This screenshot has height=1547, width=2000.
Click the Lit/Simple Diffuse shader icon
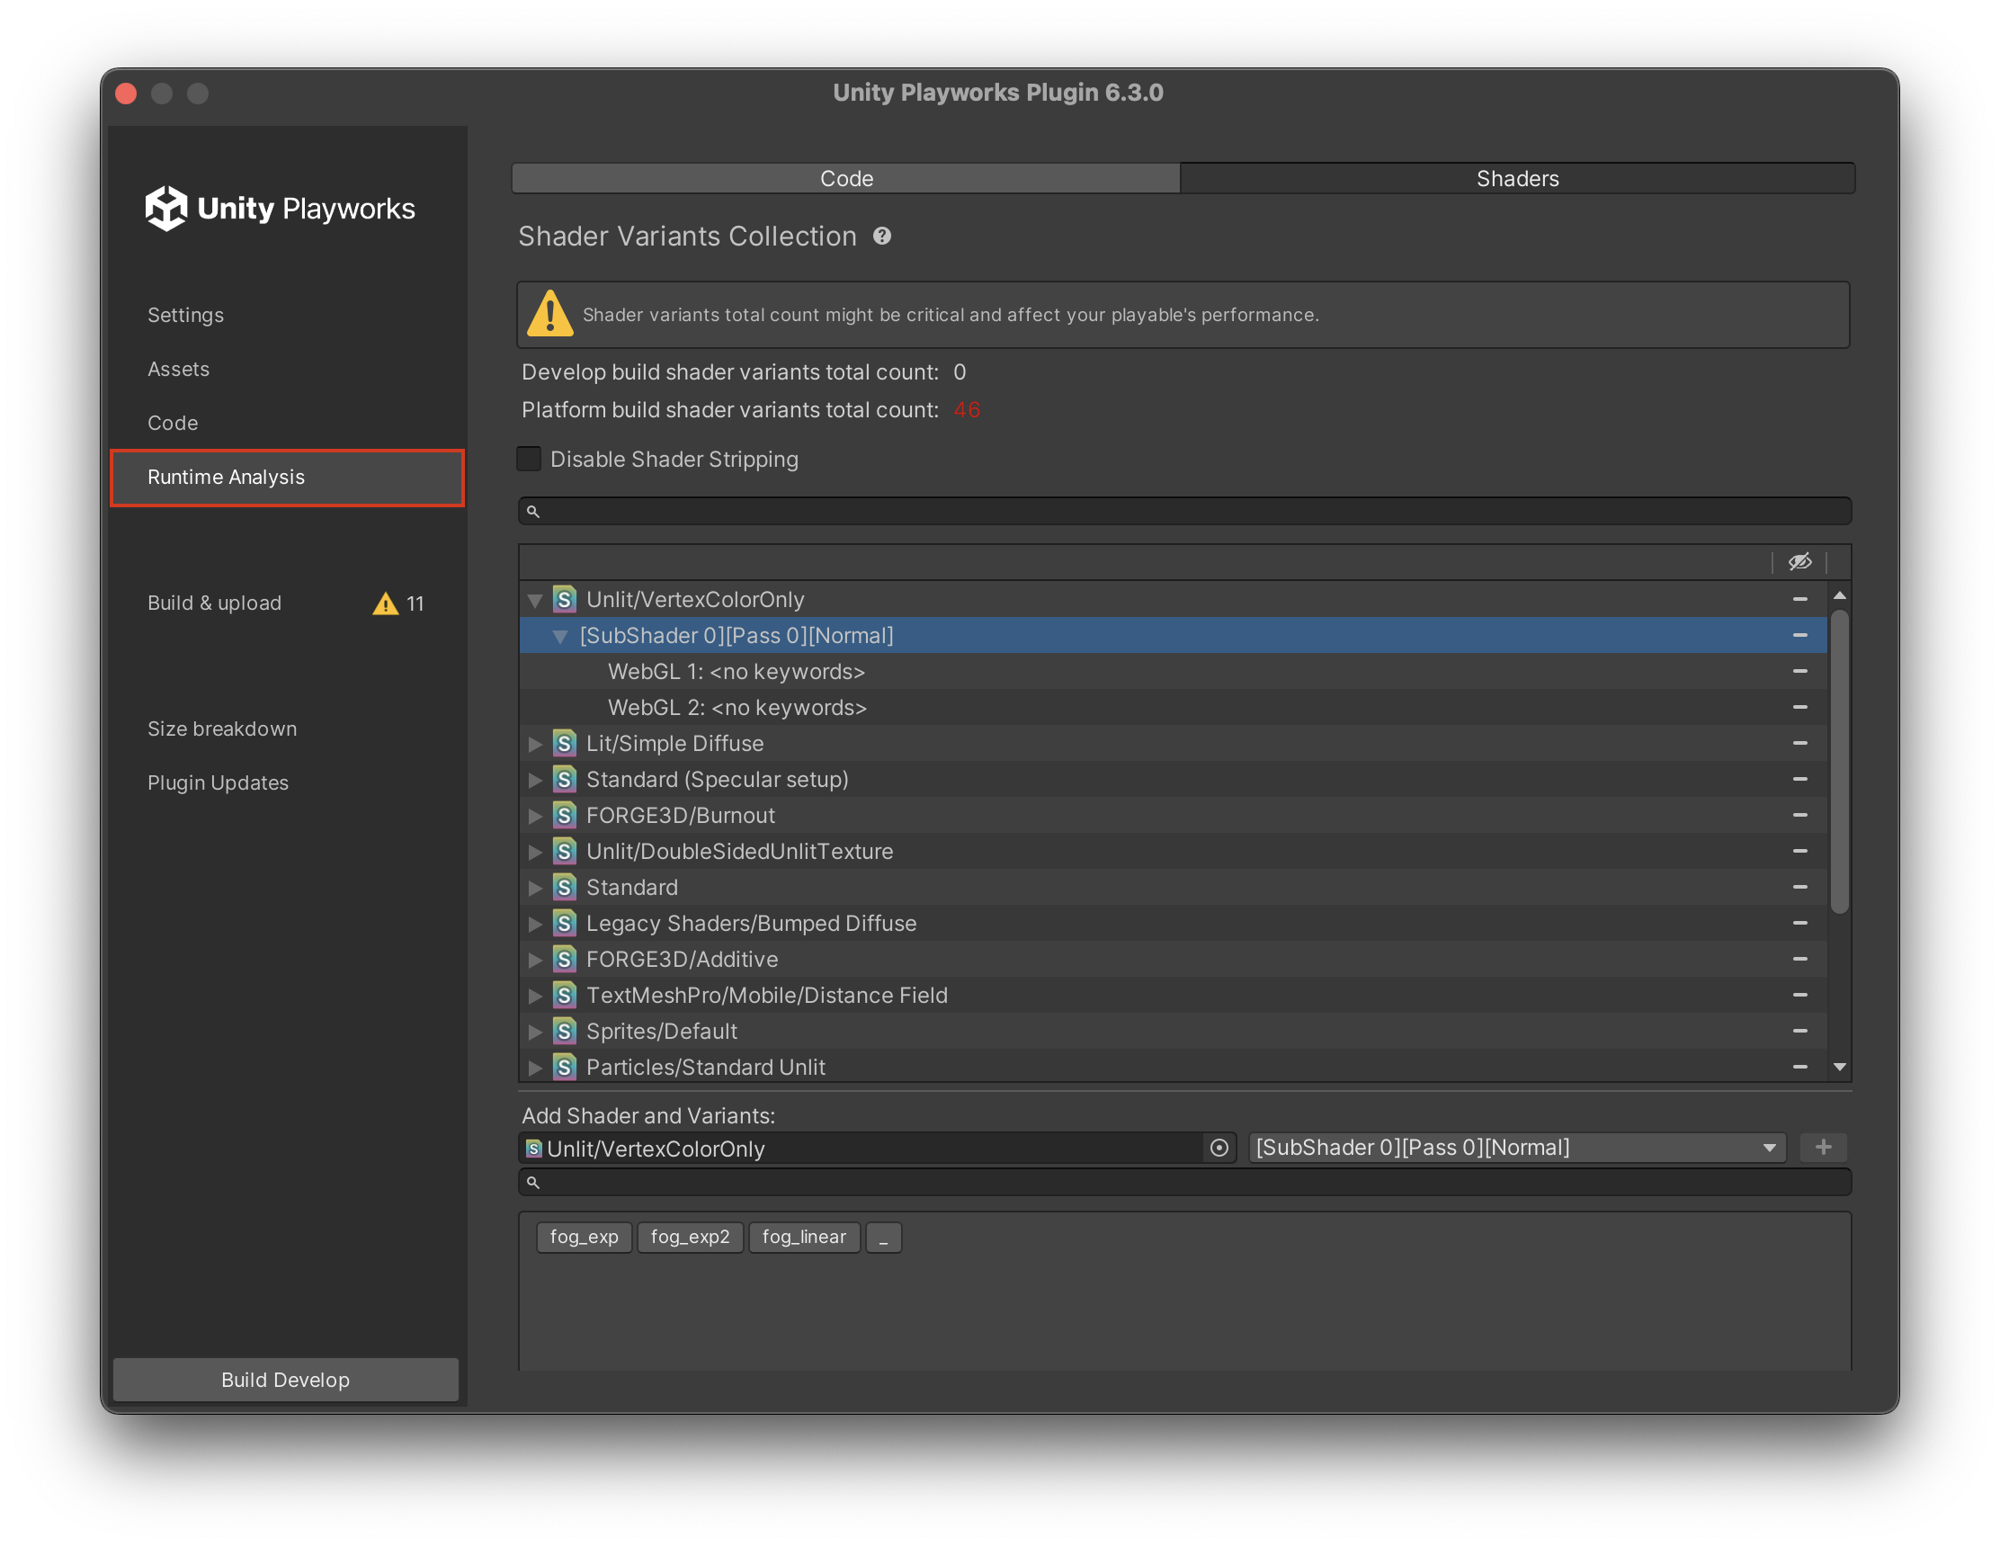coord(564,744)
